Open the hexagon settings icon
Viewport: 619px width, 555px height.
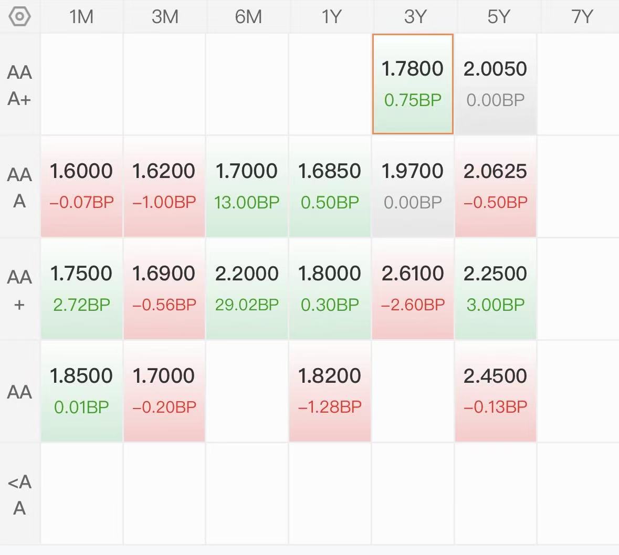coord(19,17)
